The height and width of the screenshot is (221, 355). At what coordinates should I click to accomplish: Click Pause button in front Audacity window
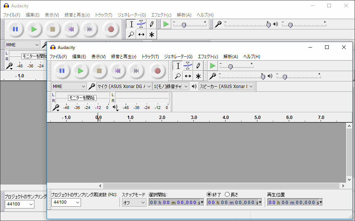click(62, 71)
